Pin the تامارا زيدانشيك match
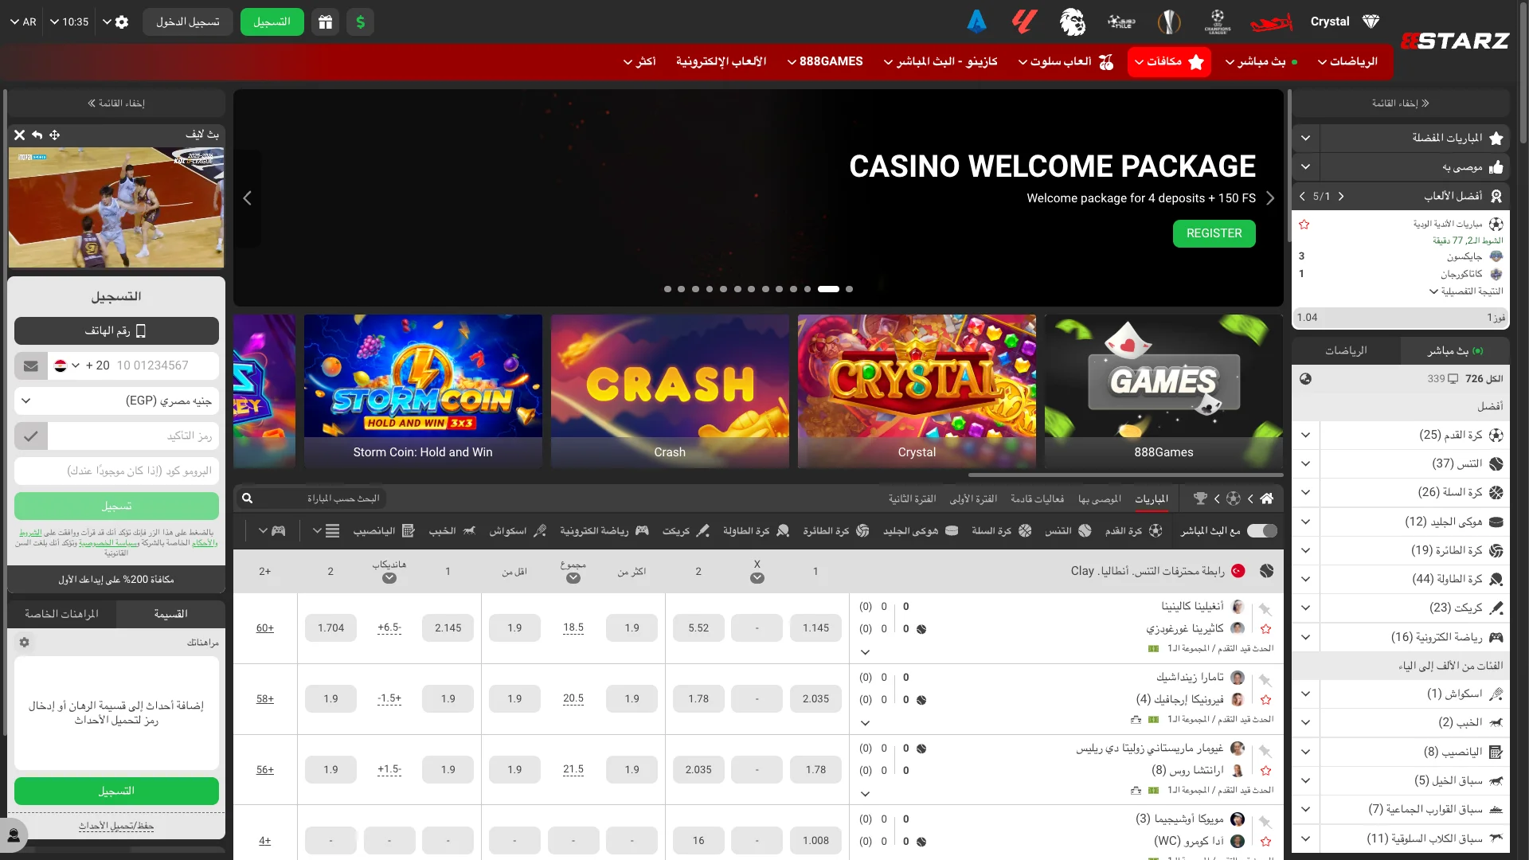1529x860 pixels. pyautogui.click(x=1265, y=681)
